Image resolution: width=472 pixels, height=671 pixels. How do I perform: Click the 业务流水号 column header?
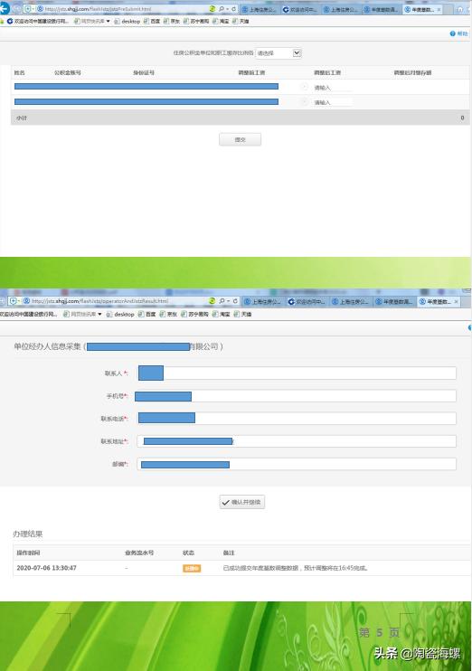(x=139, y=553)
